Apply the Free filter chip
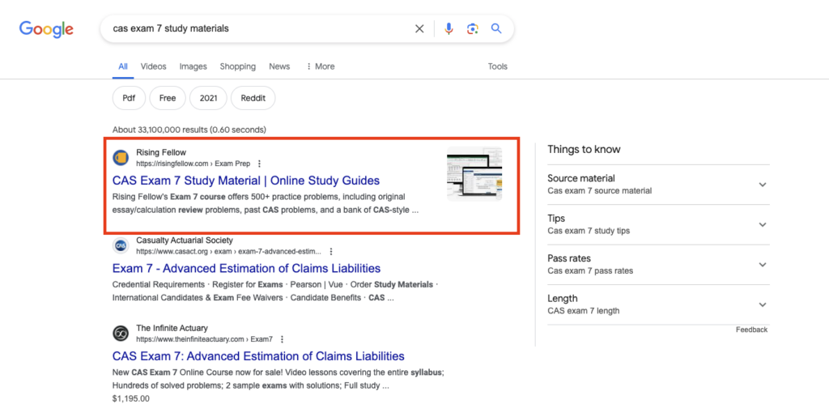The width and height of the screenshot is (829, 417). (168, 98)
